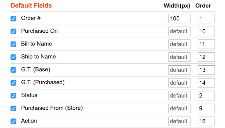Disable the Bill to Name field checkbox
This screenshot has height=128, width=225.
(x=13, y=44)
